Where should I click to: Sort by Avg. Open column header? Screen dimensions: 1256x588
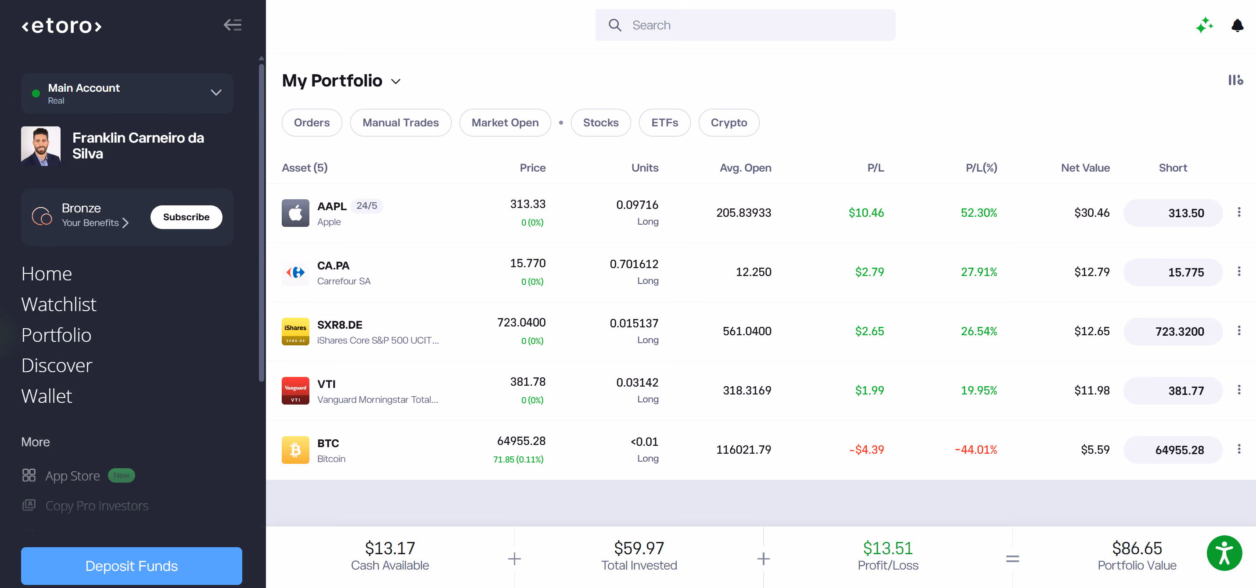[x=745, y=168]
